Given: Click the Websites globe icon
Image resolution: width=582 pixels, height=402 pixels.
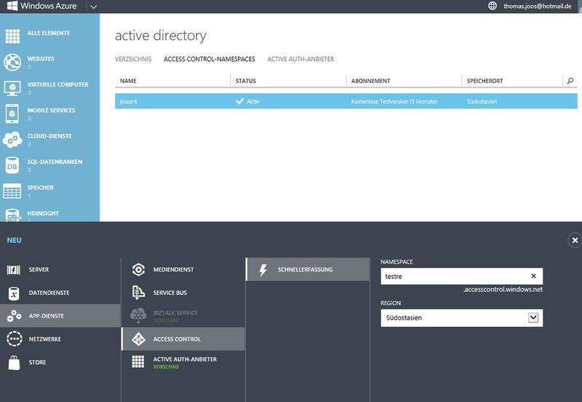Looking at the screenshot, I should [12, 62].
